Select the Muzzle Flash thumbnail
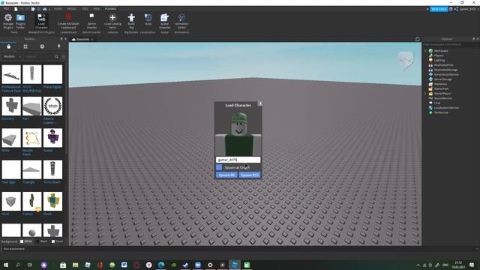 tap(31, 138)
